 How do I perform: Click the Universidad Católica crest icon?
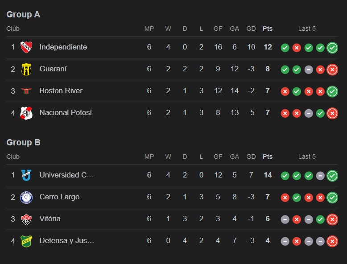(26, 175)
